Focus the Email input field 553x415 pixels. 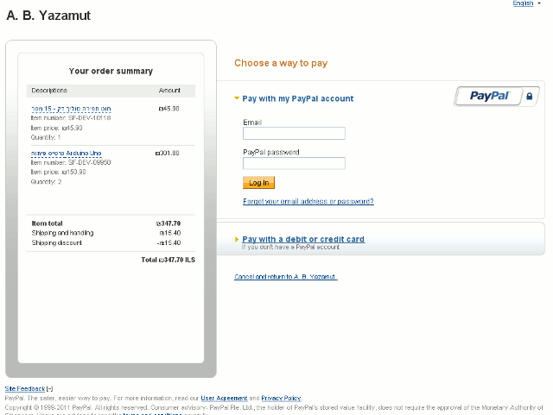pyautogui.click(x=294, y=134)
